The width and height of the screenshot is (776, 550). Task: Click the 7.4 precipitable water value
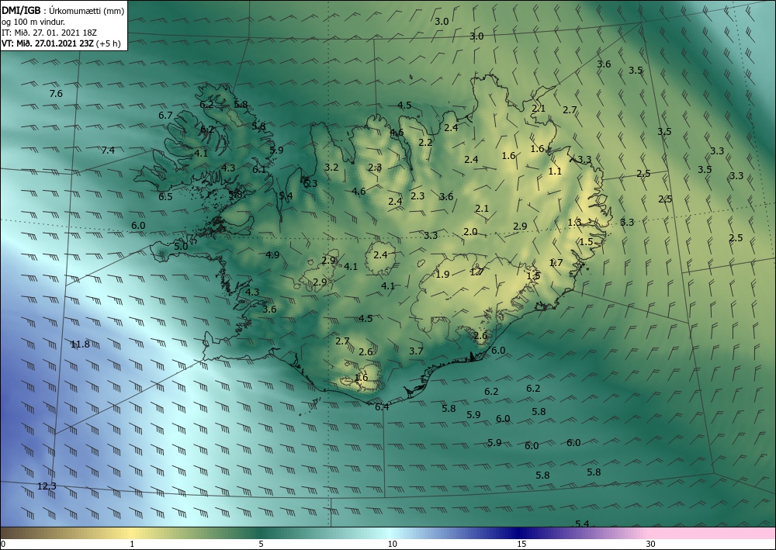coord(108,150)
